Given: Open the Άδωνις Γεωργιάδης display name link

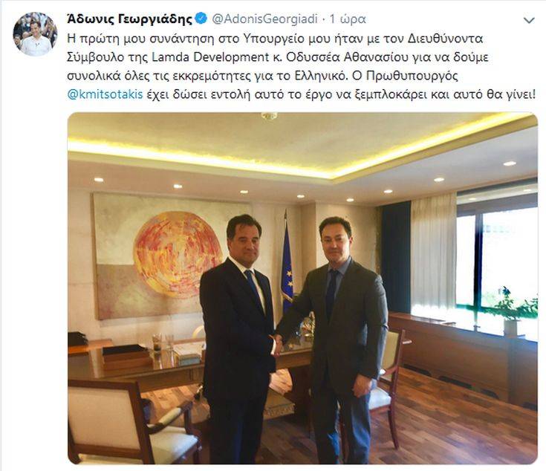Looking at the screenshot, I should coord(129,19).
